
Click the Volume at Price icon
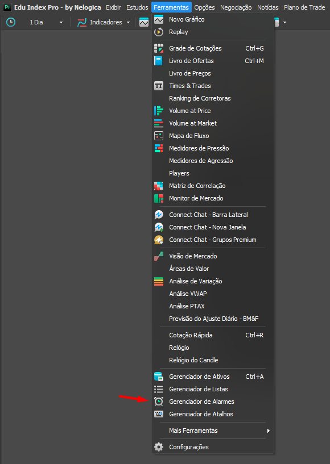click(x=159, y=111)
